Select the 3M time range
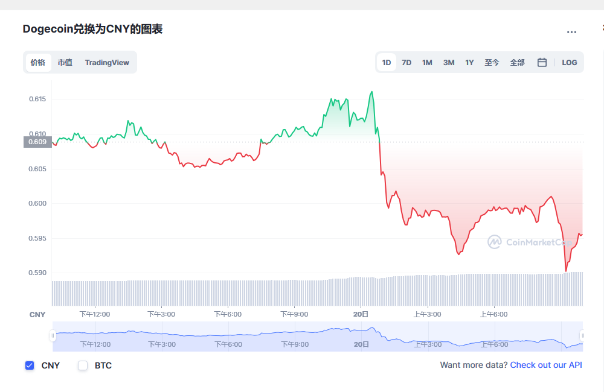Viewport: 604px width, 392px height. (x=449, y=62)
